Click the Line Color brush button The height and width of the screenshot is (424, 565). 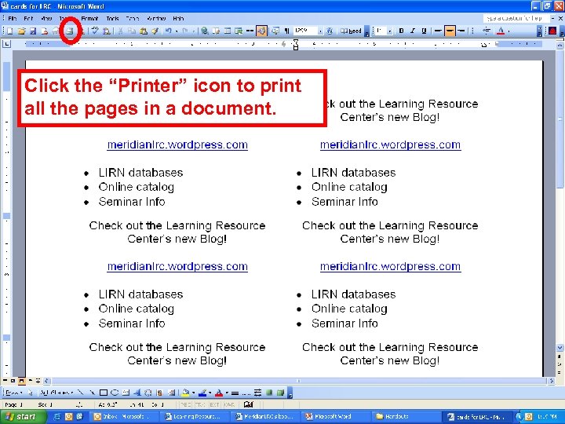click(202, 393)
